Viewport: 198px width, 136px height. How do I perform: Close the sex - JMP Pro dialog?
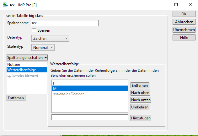click(x=190, y=5)
